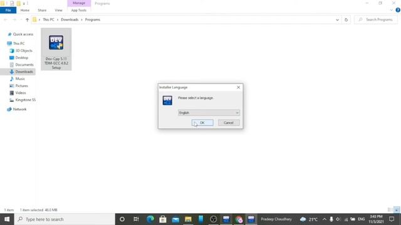Click the network tray icon
This screenshot has height=225, width=401.
coord(346,219)
